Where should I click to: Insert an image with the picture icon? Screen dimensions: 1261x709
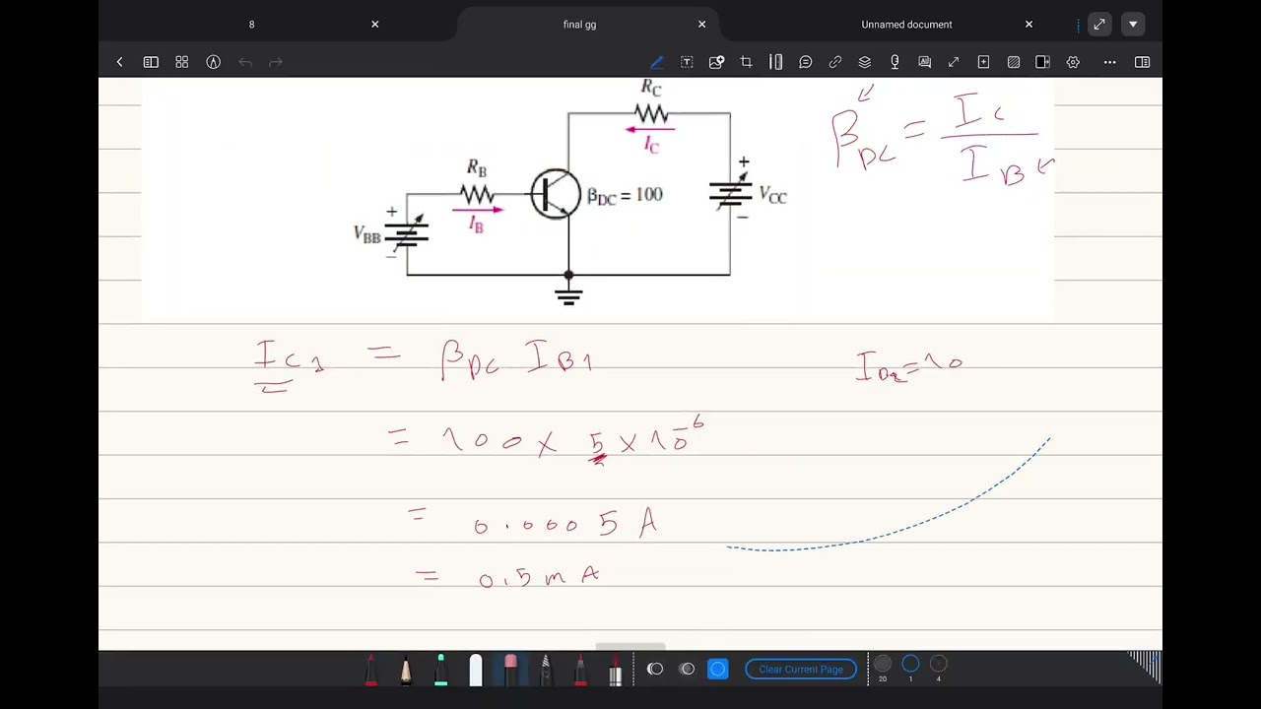pos(716,62)
